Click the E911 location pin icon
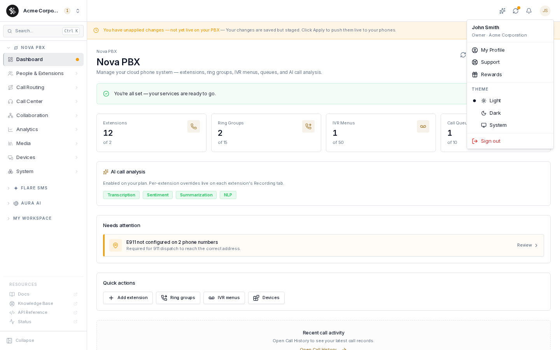 [115, 245]
